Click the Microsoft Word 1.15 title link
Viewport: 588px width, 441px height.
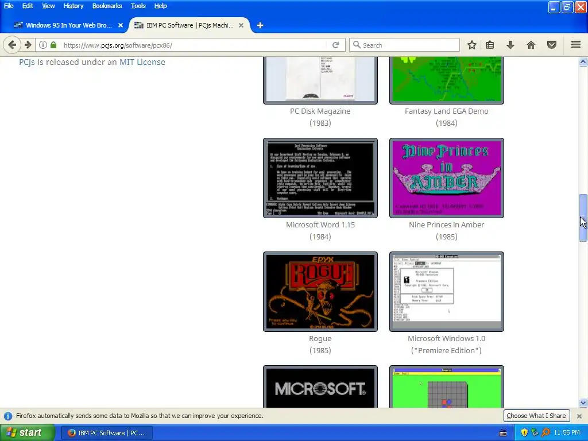pyautogui.click(x=320, y=225)
